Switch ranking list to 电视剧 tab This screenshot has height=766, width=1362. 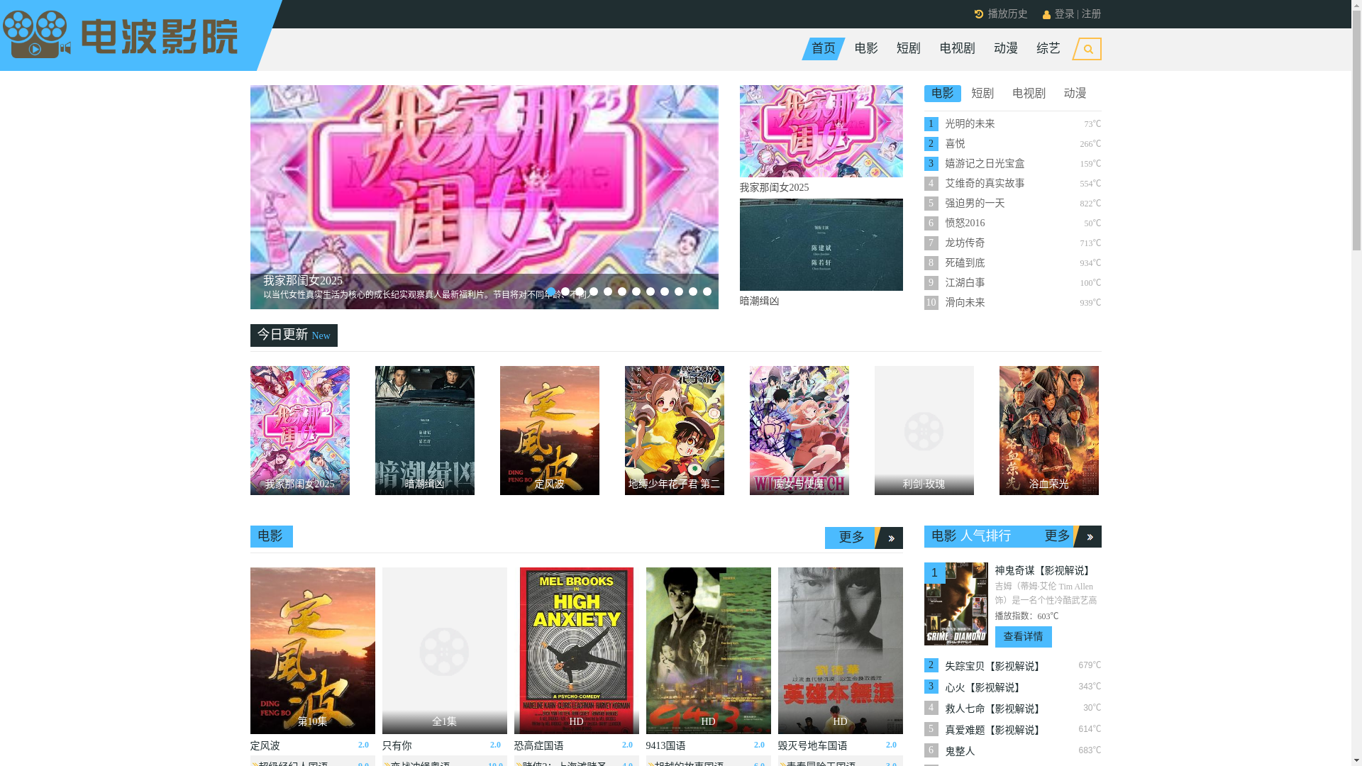point(1029,94)
